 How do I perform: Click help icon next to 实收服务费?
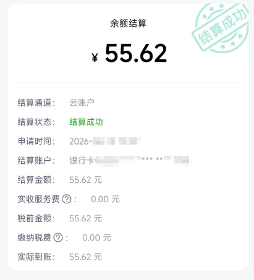coord(67,199)
